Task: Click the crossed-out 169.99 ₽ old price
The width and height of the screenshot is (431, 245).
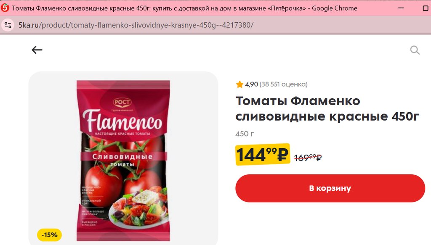Action: point(308,158)
